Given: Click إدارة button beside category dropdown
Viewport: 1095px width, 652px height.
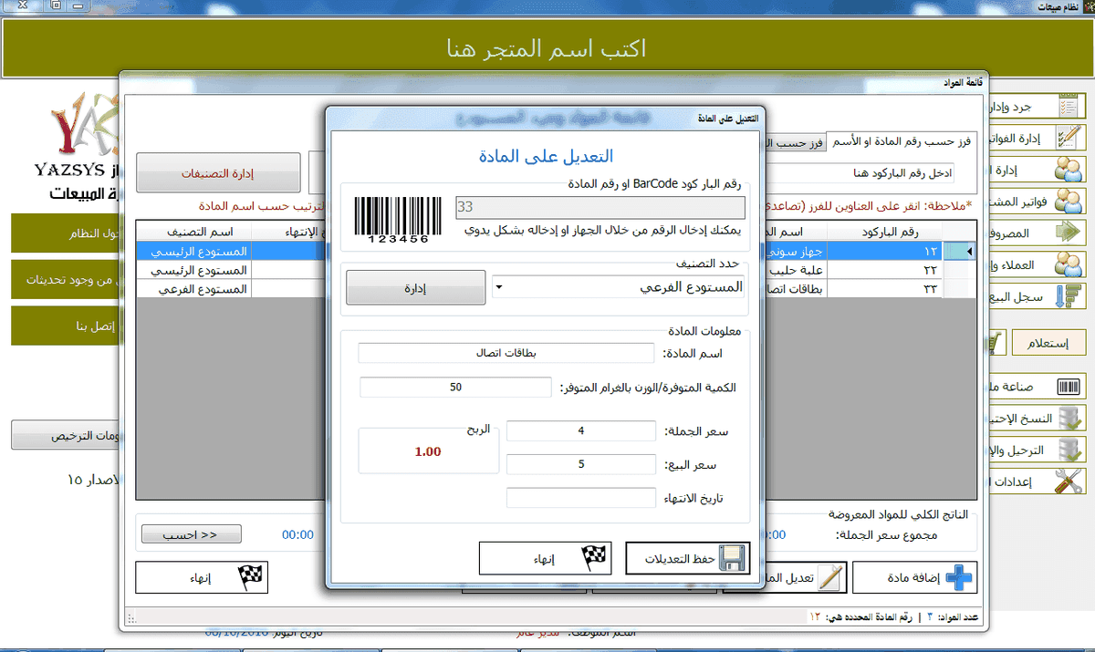Looking at the screenshot, I should [x=415, y=287].
